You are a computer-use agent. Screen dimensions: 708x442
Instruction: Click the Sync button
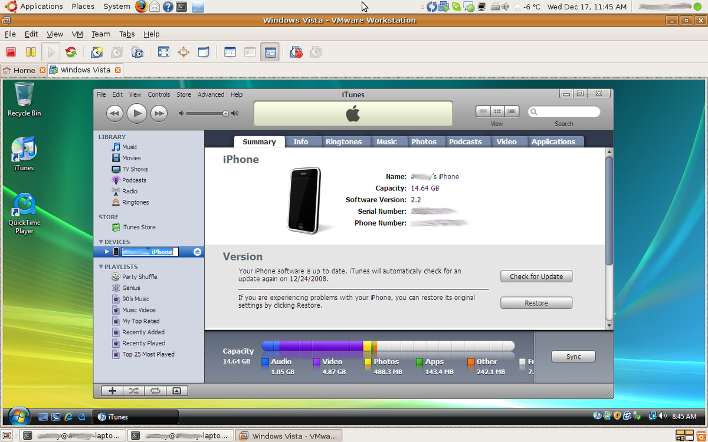point(573,357)
